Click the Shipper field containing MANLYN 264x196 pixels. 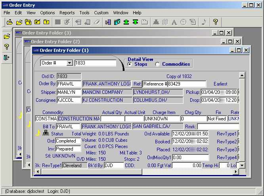(x=69, y=92)
